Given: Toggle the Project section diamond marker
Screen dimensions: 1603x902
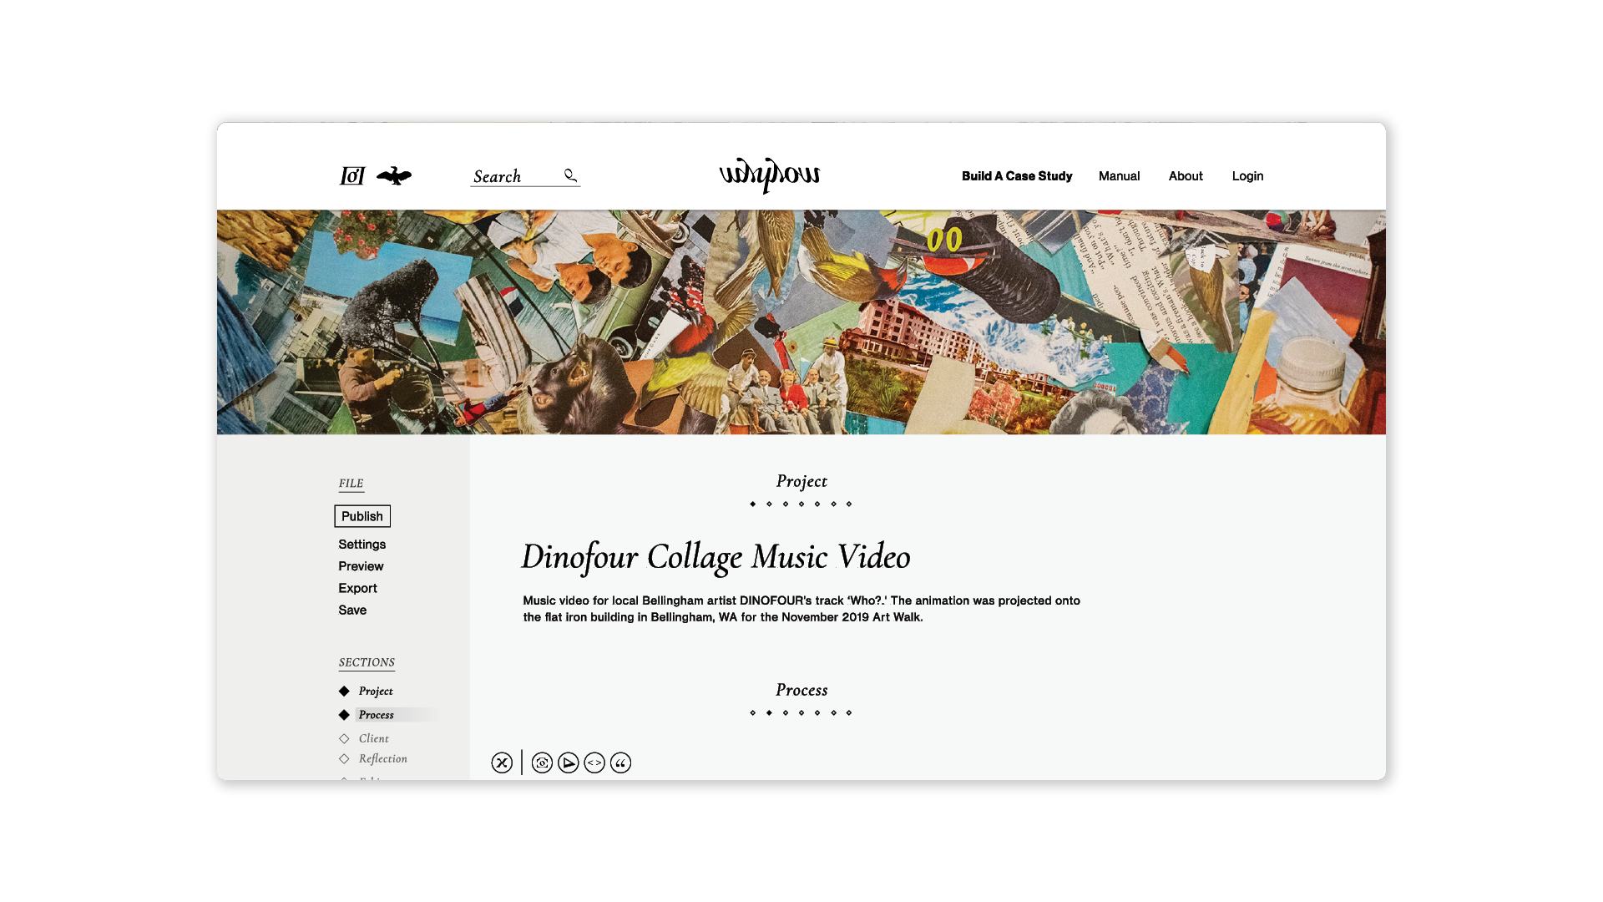Looking at the screenshot, I should [x=344, y=691].
